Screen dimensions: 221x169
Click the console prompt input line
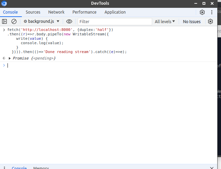[111, 66]
